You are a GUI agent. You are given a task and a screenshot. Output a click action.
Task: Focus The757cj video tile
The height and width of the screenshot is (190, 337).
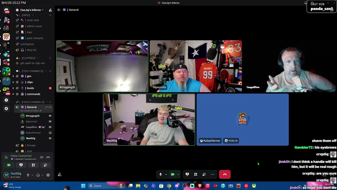tap(149, 120)
